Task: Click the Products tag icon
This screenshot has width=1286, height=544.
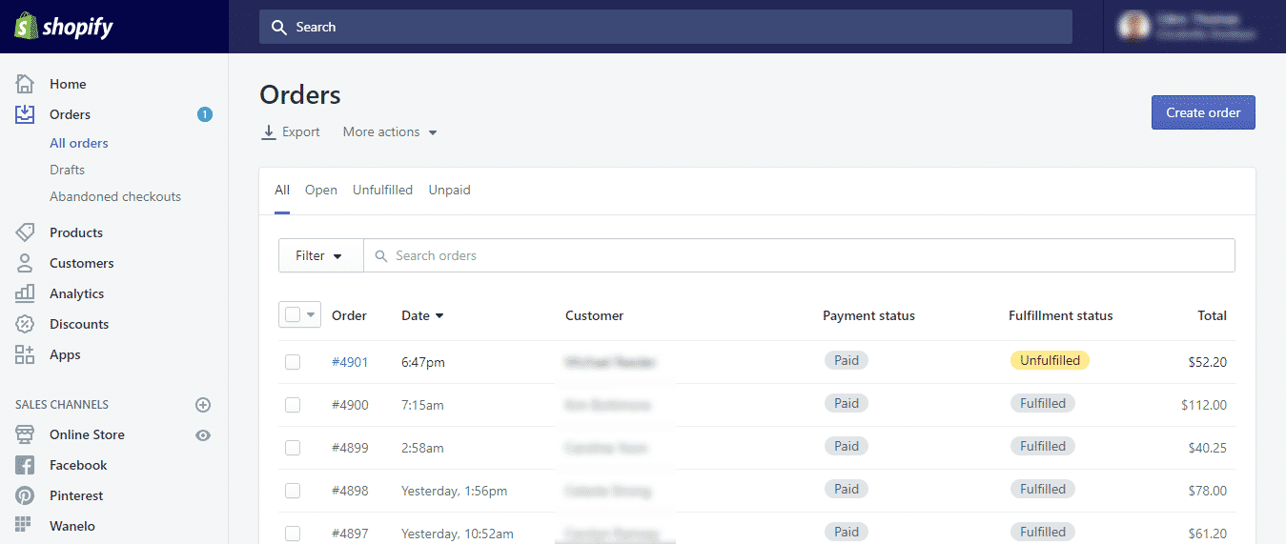Action: tap(25, 232)
